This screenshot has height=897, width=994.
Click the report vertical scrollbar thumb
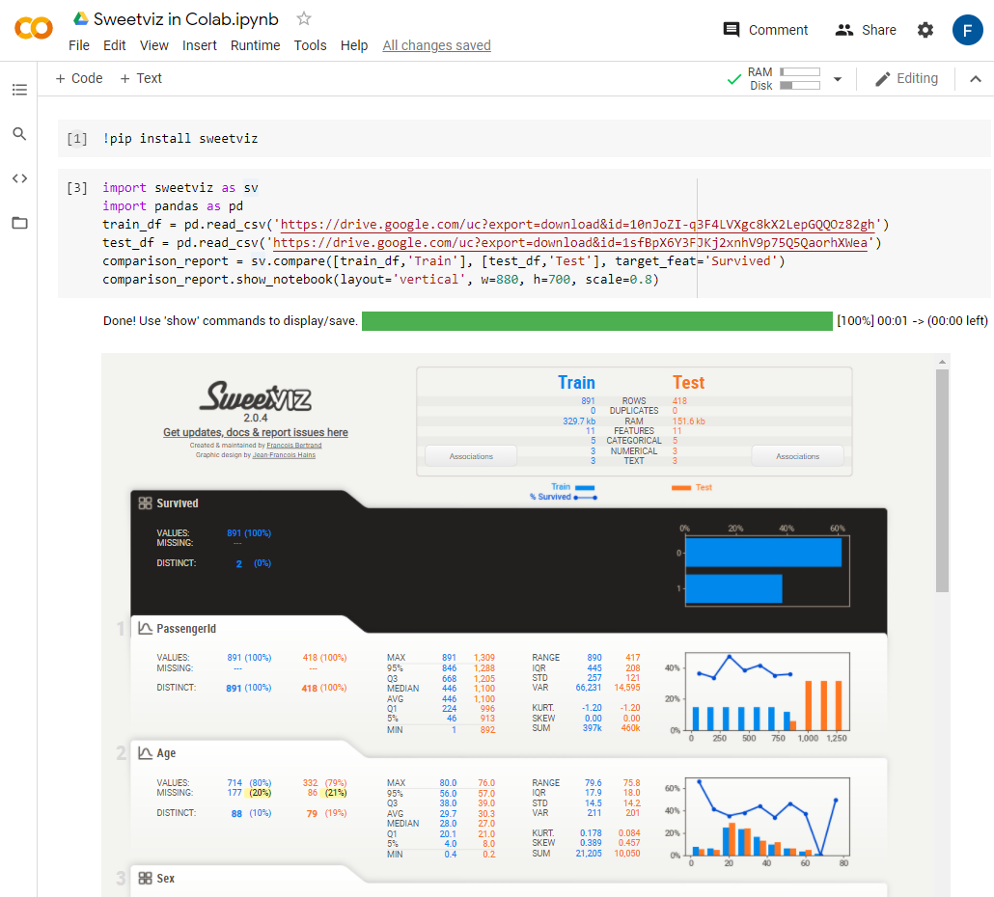[942, 480]
